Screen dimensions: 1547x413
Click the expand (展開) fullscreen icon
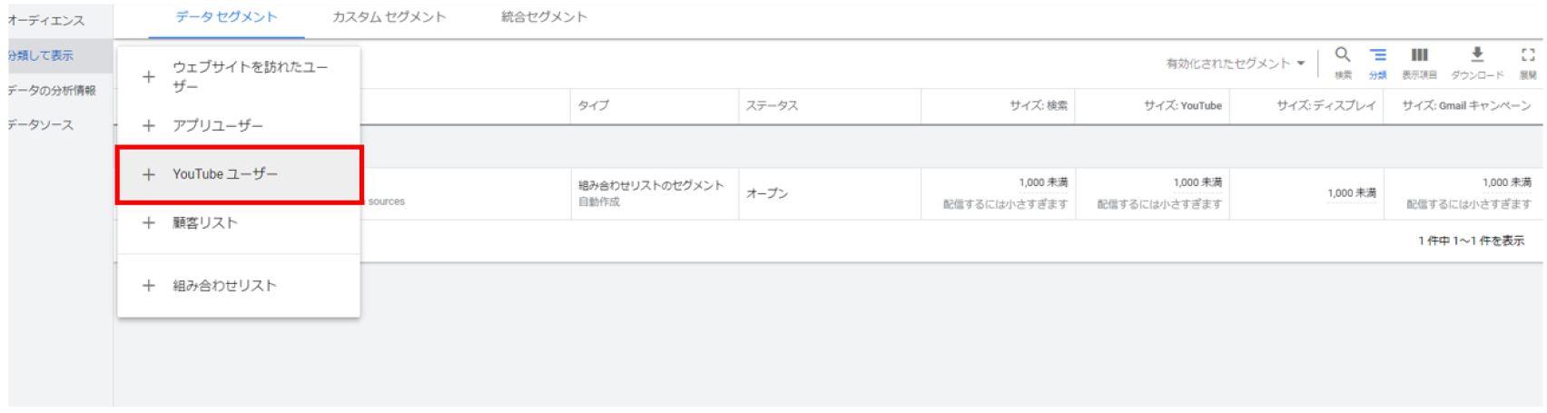(x=1527, y=56)
